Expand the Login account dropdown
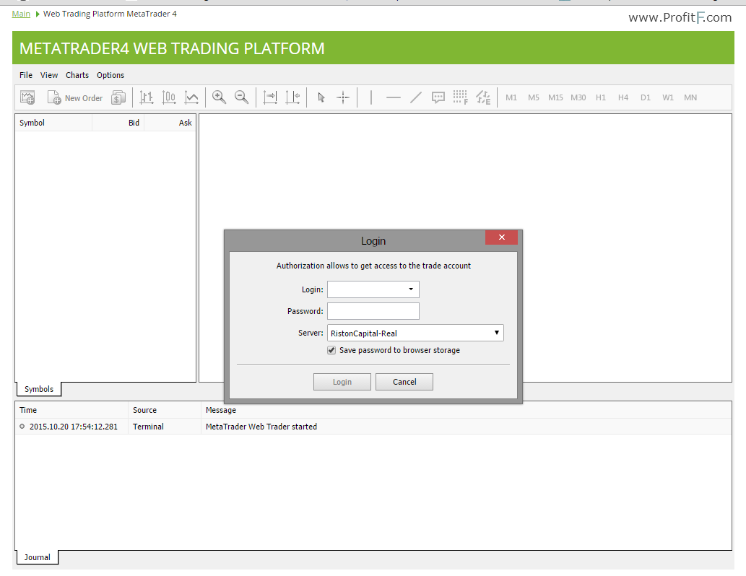The image size is (746, 576). point(411,289)
